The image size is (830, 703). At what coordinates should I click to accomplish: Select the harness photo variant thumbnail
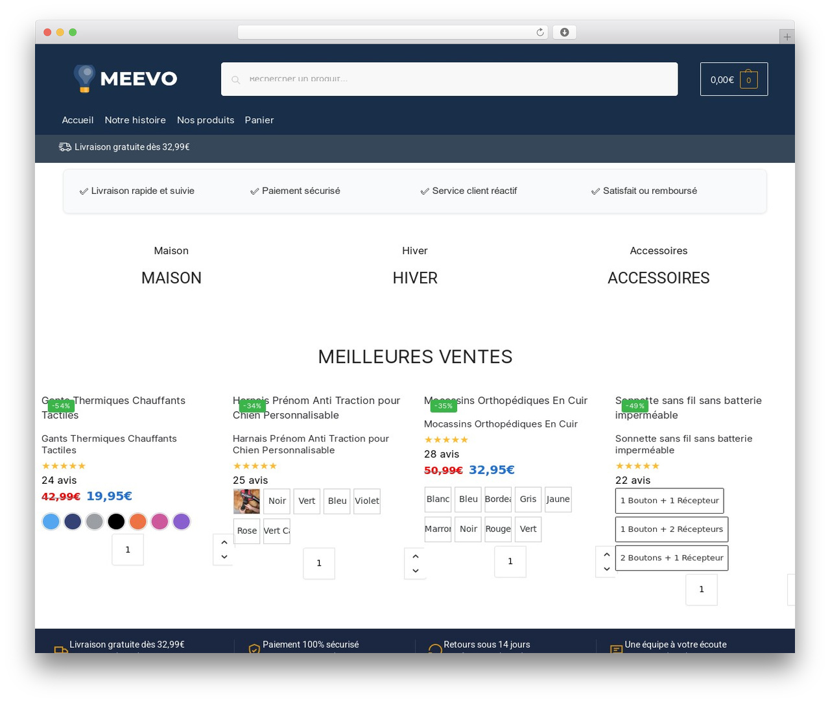[x=246, y=501]
